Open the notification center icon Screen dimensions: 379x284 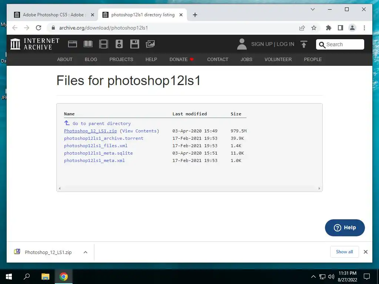tap(367, 277)
